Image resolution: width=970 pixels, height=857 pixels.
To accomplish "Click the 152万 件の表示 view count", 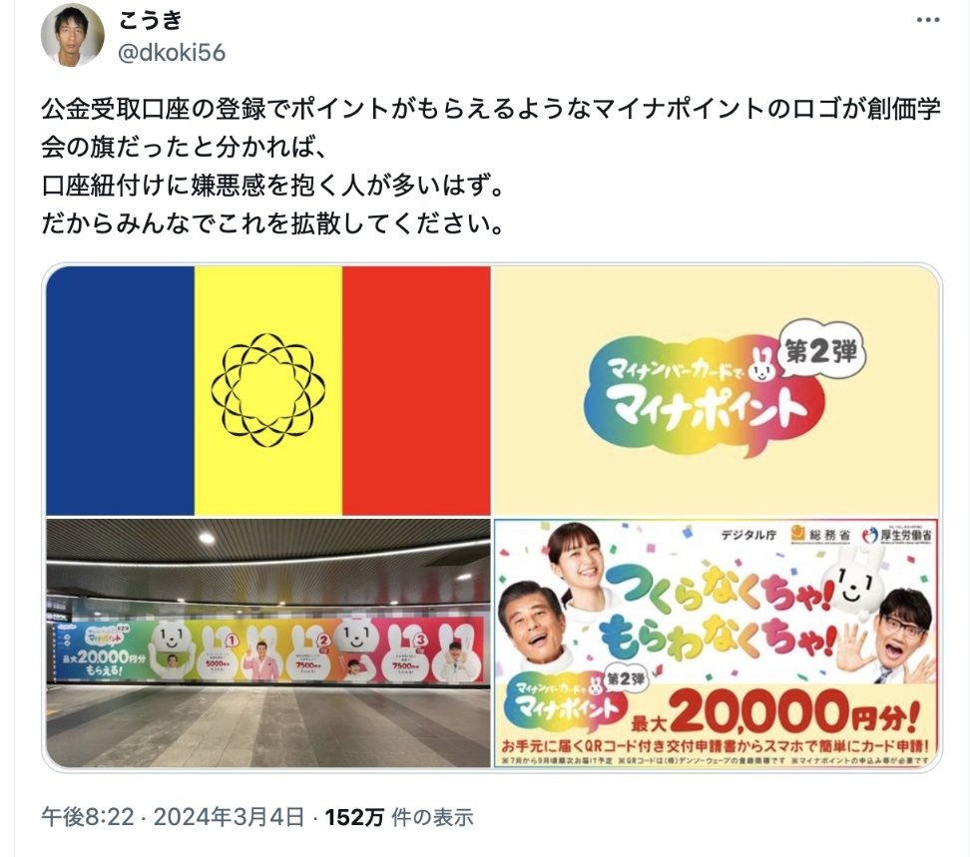I will point(399,817).
